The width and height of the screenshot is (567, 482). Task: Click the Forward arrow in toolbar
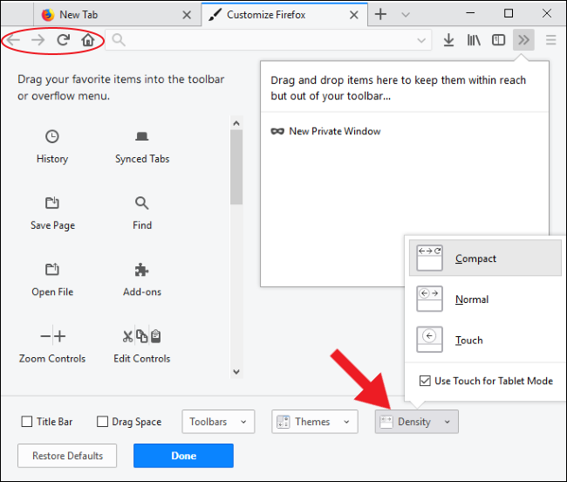coord(38,40)
